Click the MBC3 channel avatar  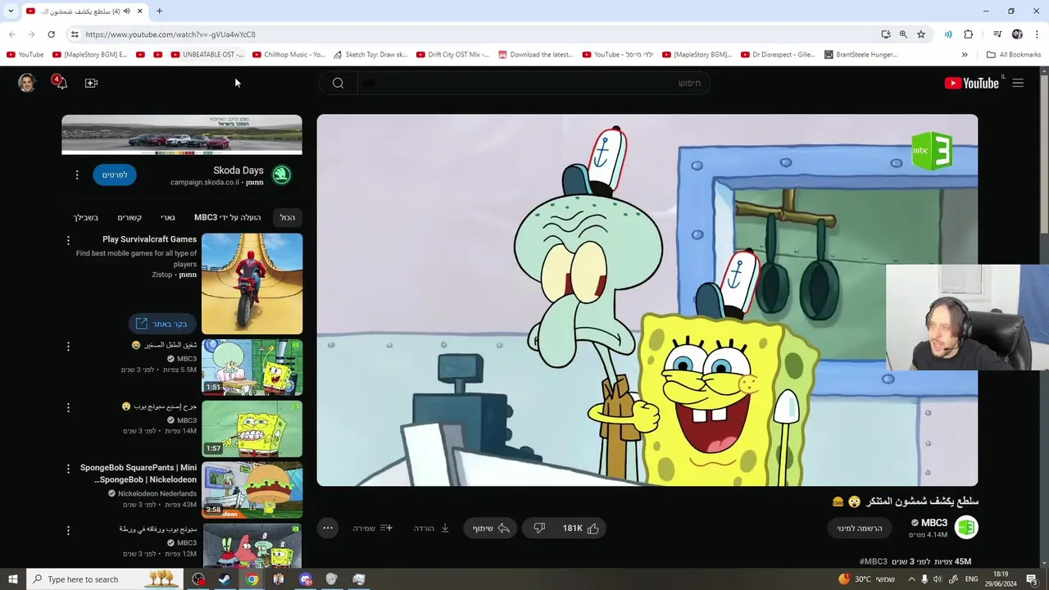[x=966, y=528]
